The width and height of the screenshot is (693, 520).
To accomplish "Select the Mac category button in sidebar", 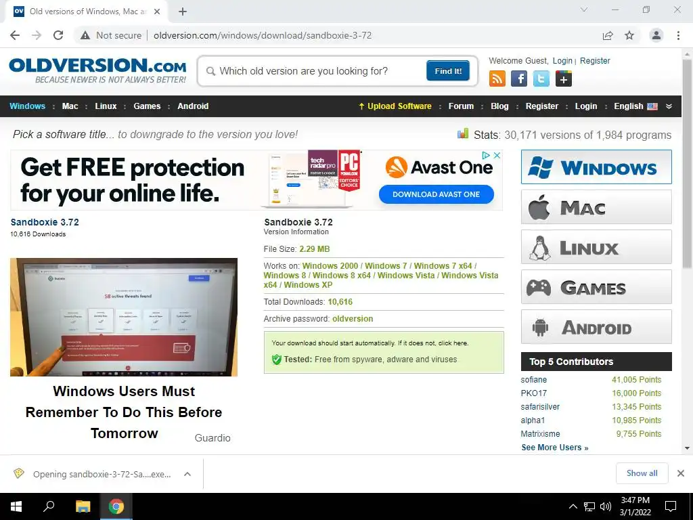I will pyautogui.click(x=596, y=207).
